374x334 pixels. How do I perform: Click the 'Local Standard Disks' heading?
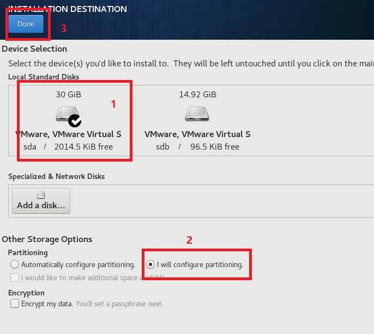click(44, 77)
